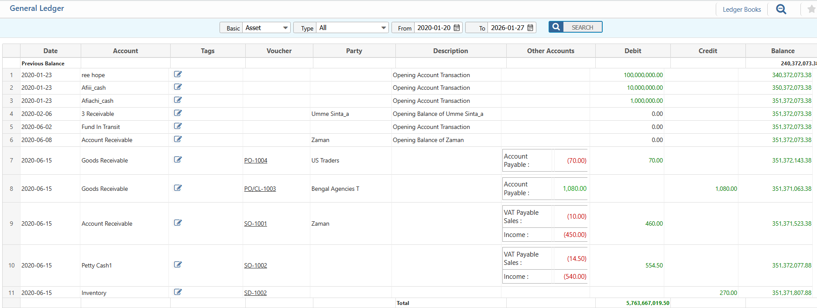
Task: Click the From date input field
Action: 433,28
